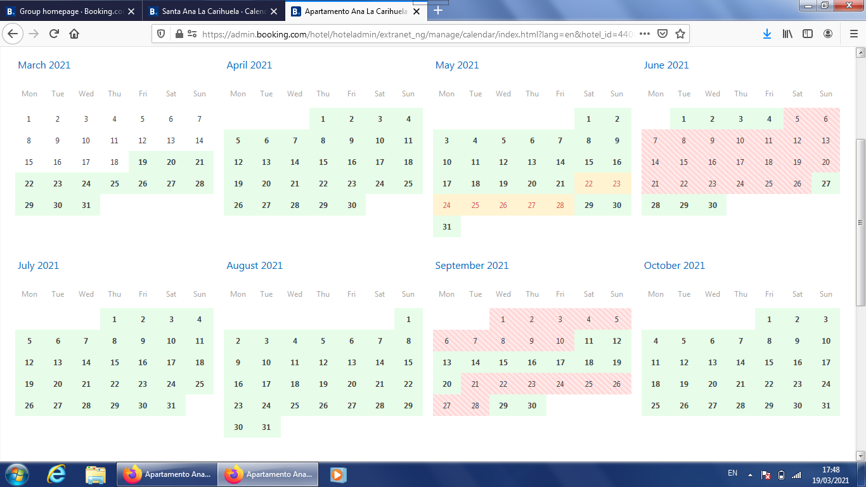Open the Firefox Downloads arrow icon

[766, 34]
